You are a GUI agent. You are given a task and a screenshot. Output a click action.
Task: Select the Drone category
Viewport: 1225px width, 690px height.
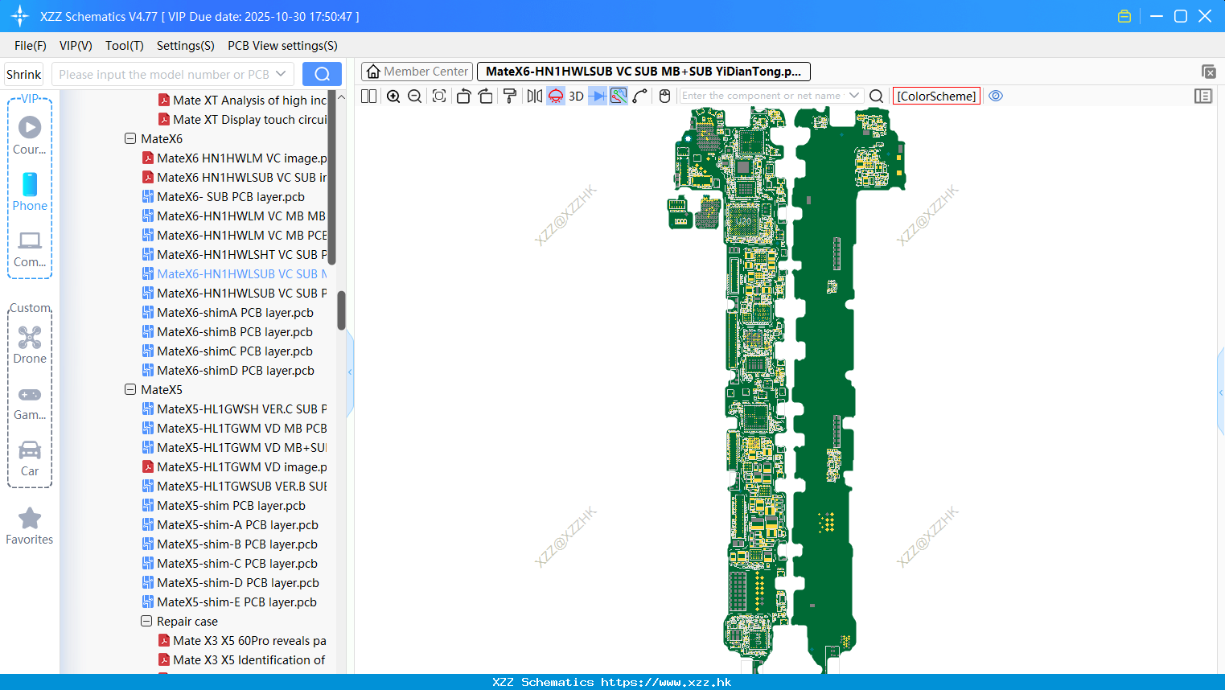point(30,345)
